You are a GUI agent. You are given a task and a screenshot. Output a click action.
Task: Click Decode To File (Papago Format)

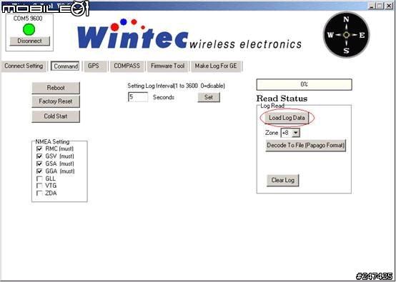306,146
